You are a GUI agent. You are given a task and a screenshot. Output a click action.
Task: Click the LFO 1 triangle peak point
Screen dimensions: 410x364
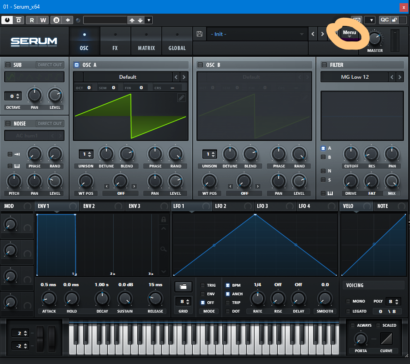255,215
